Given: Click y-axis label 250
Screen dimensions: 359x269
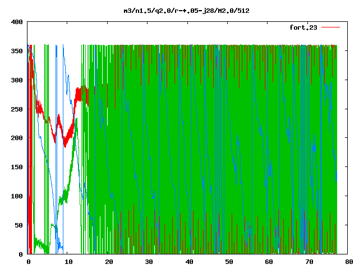Looking at the screenshot, I should tap(17, 109).
